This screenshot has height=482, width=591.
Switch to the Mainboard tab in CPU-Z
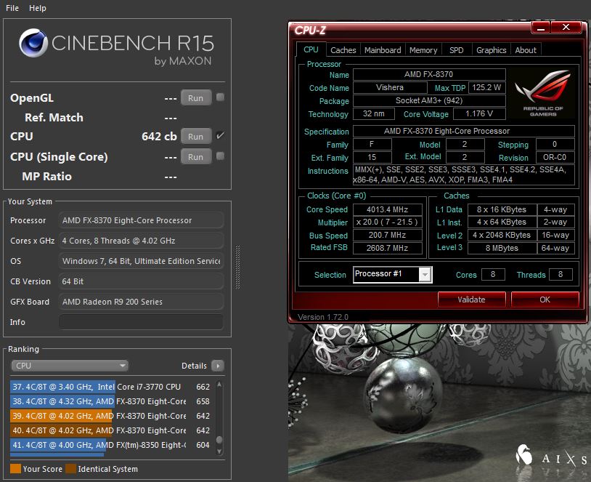tap(383, 50)
